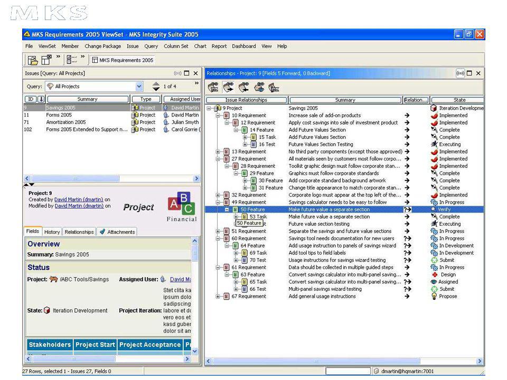This screenshot has width=507, height=380.
Task: Click the 16 Test blue document icon
Action: coord(253,145)
